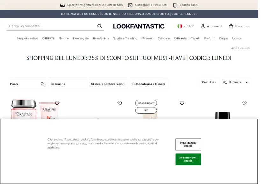Toggle wishlist heart on Korean Beauty product
This screenshot has width=261, height=184.
point(182,103)
